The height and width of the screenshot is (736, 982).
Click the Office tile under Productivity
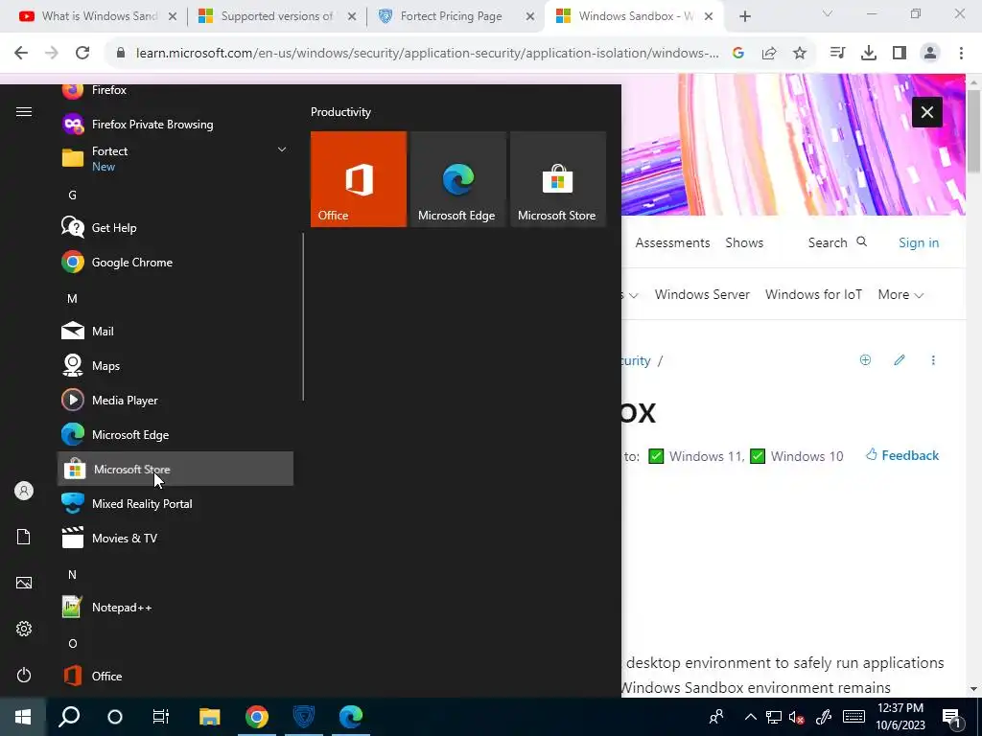click(359, 179)
